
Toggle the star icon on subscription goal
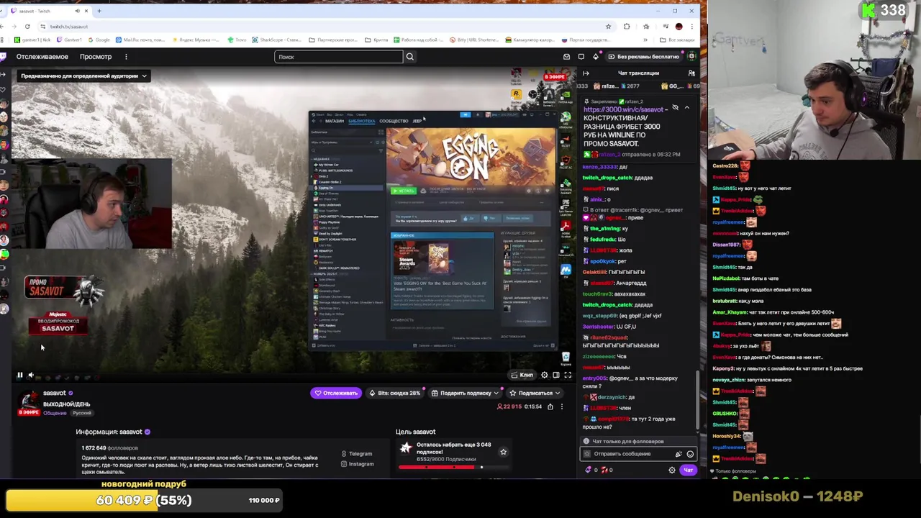point(503,452)
